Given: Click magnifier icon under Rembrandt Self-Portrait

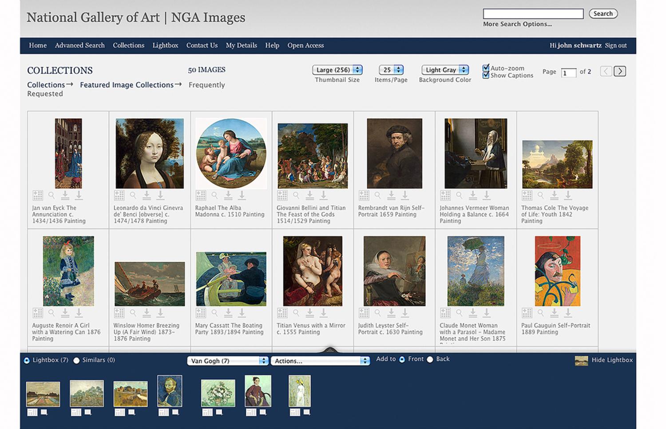Looking at the screenshot, I should (378, 195).
